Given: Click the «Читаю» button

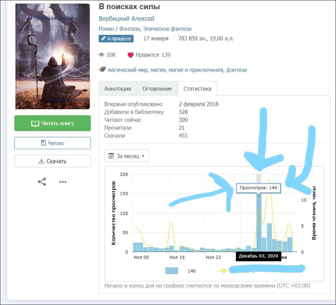Looking at the screenshot, I should point(53,143).
